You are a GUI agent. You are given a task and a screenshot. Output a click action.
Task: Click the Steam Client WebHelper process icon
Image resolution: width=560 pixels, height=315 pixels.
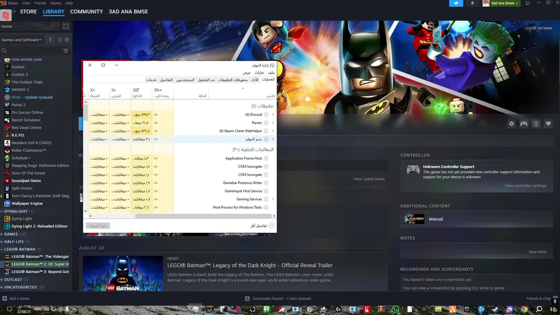click(x=266, y=131)
